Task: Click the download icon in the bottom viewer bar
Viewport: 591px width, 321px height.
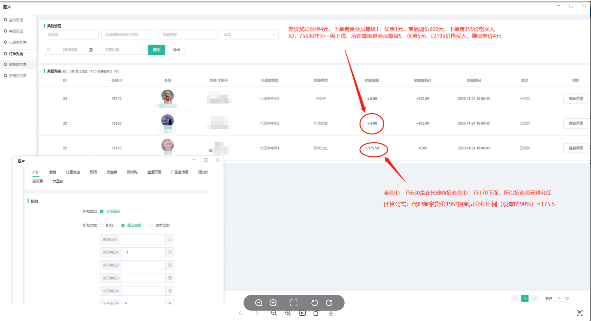Action: tap(331, 313)
